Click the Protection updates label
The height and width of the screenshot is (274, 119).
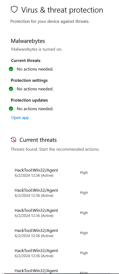(x=29, y=100)
